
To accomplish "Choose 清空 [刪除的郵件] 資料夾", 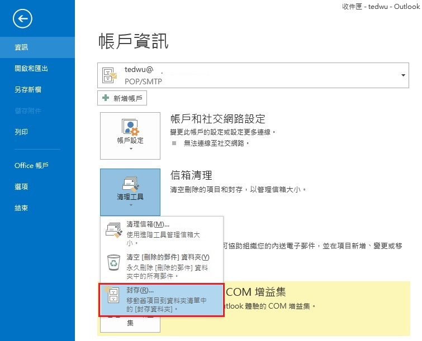I will coord(162,266).
